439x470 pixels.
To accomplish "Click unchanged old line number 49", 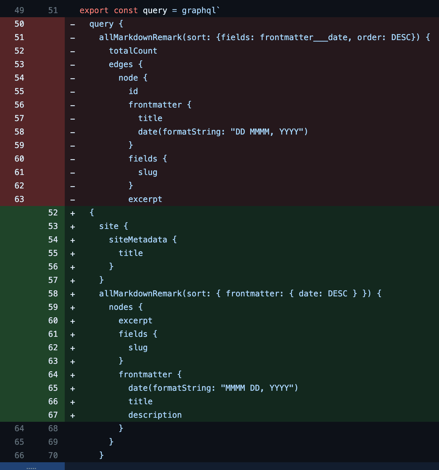I will coord(20,10).
